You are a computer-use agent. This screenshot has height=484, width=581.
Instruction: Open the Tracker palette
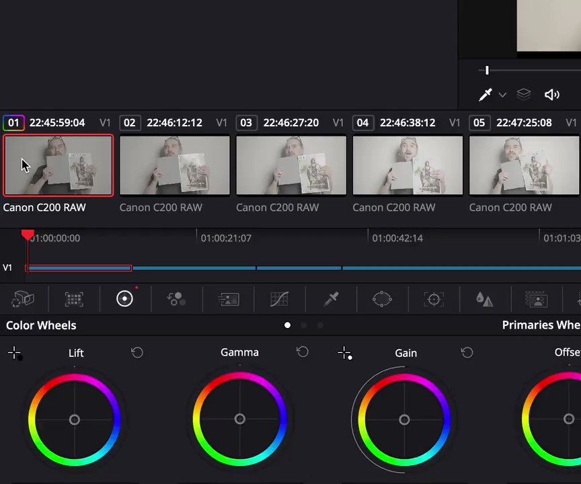[434, 299]
